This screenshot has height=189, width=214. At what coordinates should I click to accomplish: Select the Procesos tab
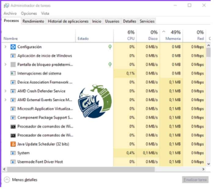[x=11, y=21]
